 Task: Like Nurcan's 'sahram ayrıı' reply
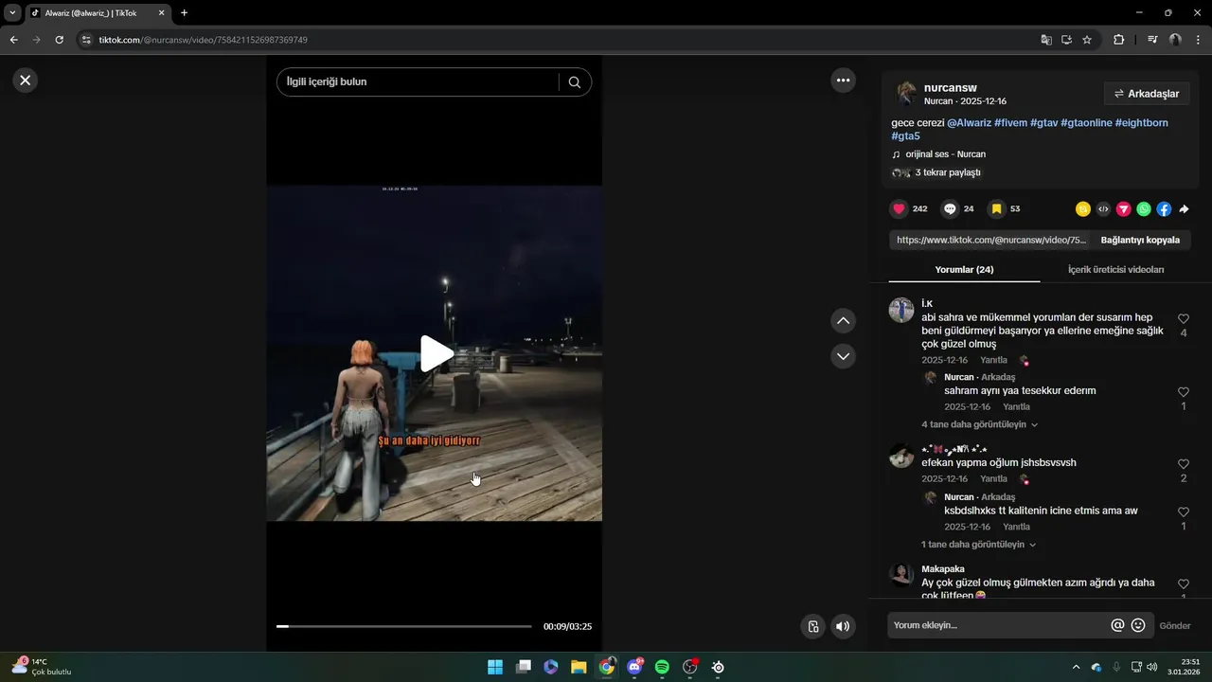coord(1184,392)
